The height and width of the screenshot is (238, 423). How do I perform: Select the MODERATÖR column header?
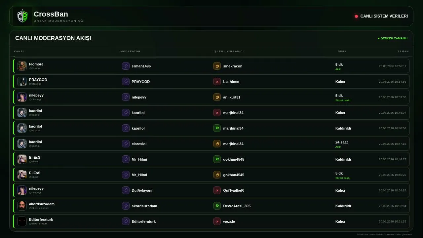click(131, 51)
